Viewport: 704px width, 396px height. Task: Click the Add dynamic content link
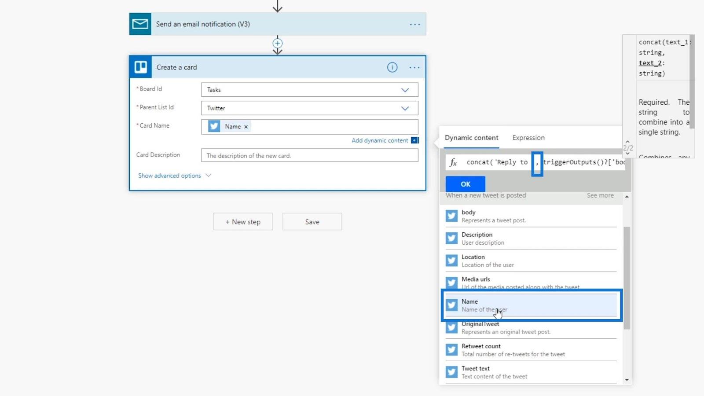pos(380,140)
